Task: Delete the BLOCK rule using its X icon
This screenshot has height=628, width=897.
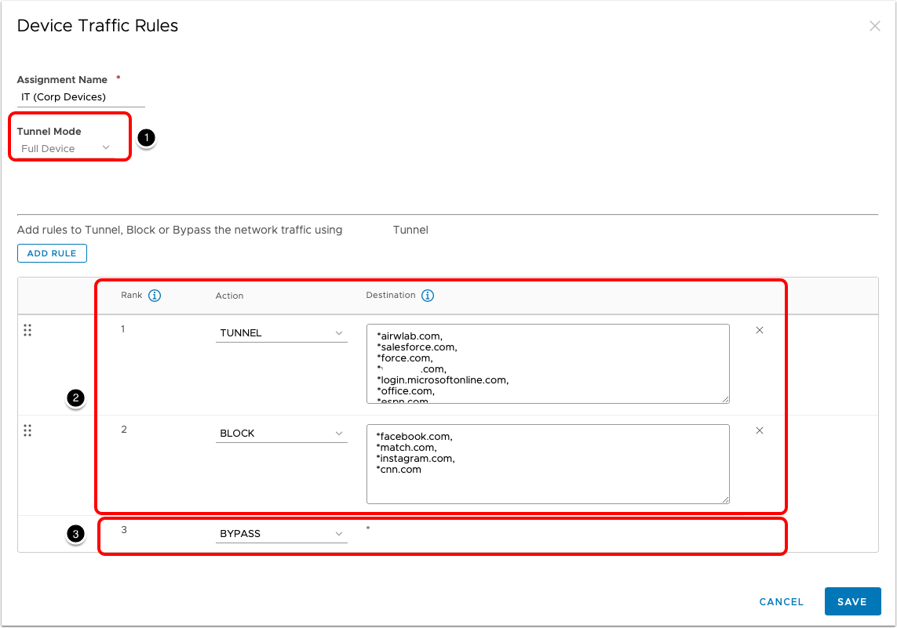Action: pyautogui.click(x=759, y=430)
